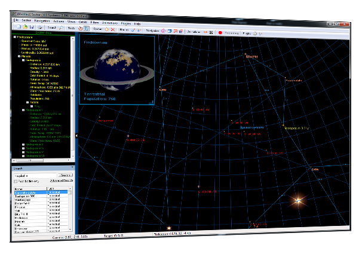Click the red X delete system icon

(113, 29)
